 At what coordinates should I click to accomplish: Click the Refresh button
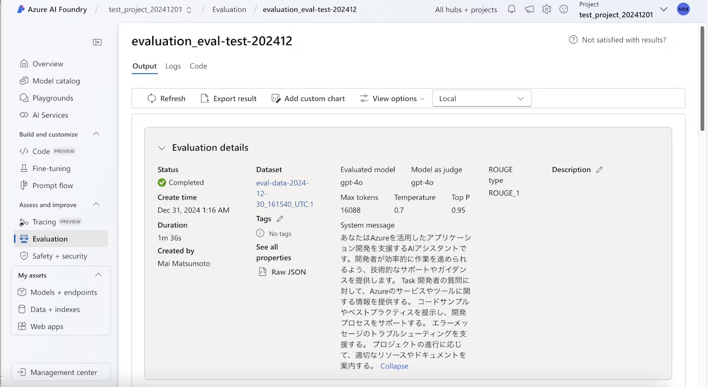click(x=166, y=99)
